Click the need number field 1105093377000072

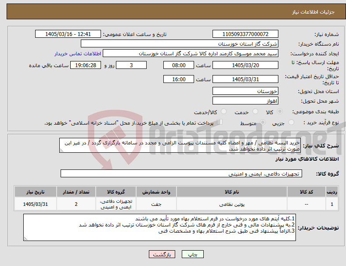point(245,34)
